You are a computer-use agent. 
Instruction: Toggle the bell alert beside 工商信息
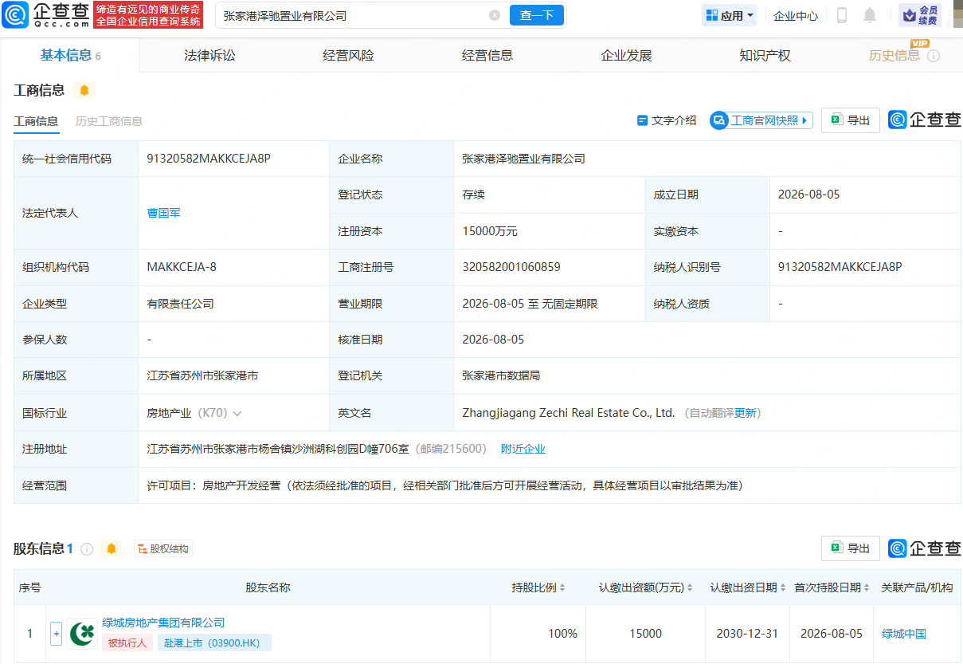point(84,90)
